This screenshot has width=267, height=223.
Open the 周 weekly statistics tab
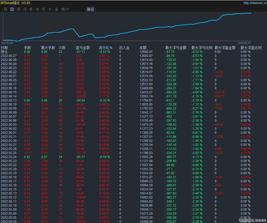point(18,9)
